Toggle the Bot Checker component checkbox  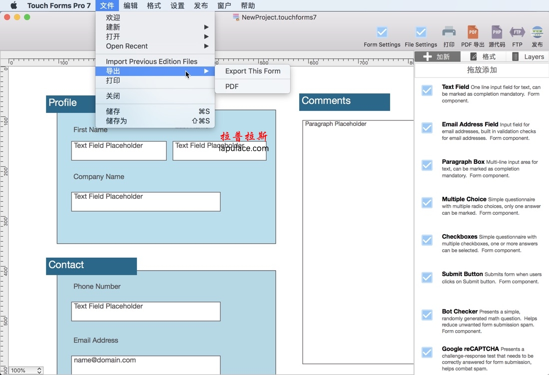point(427,315)
